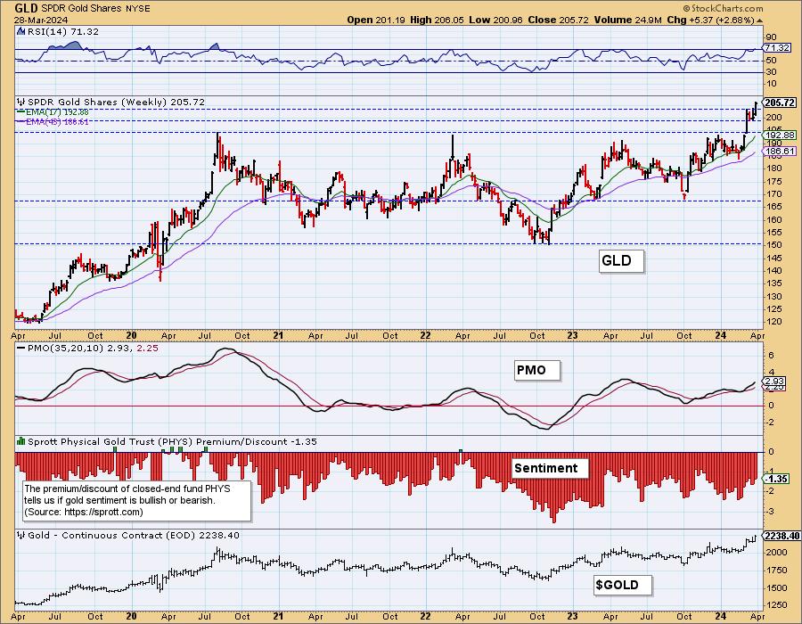The width and height of the screenshot is (802, 624).
Task: Select the GLD ticker title at top left
Action: (26, 8)
